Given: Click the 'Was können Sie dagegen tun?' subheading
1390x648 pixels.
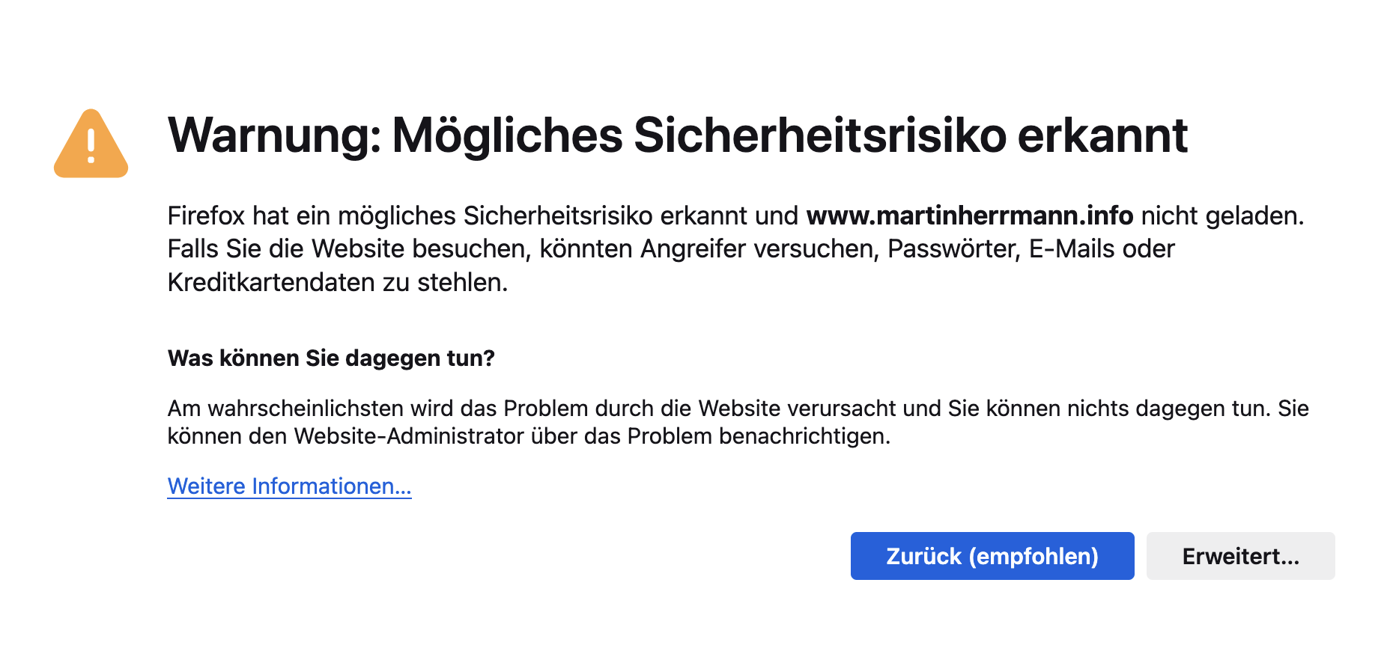Looking at the screenshot, I should click(331, 358).
